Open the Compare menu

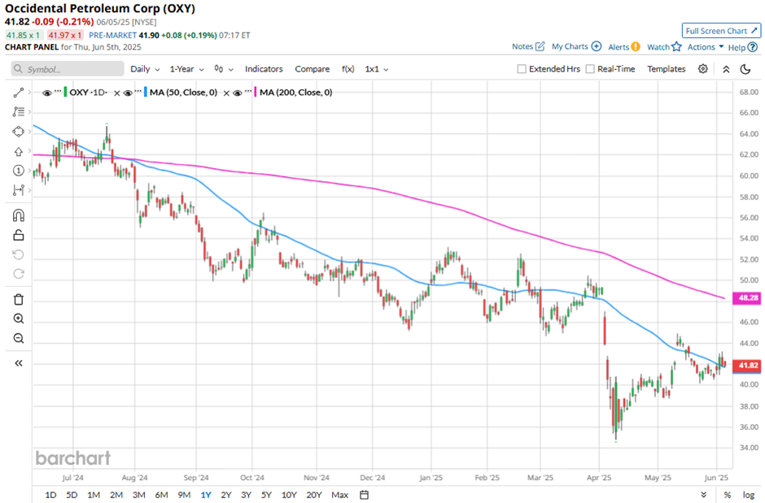[313, 69]
